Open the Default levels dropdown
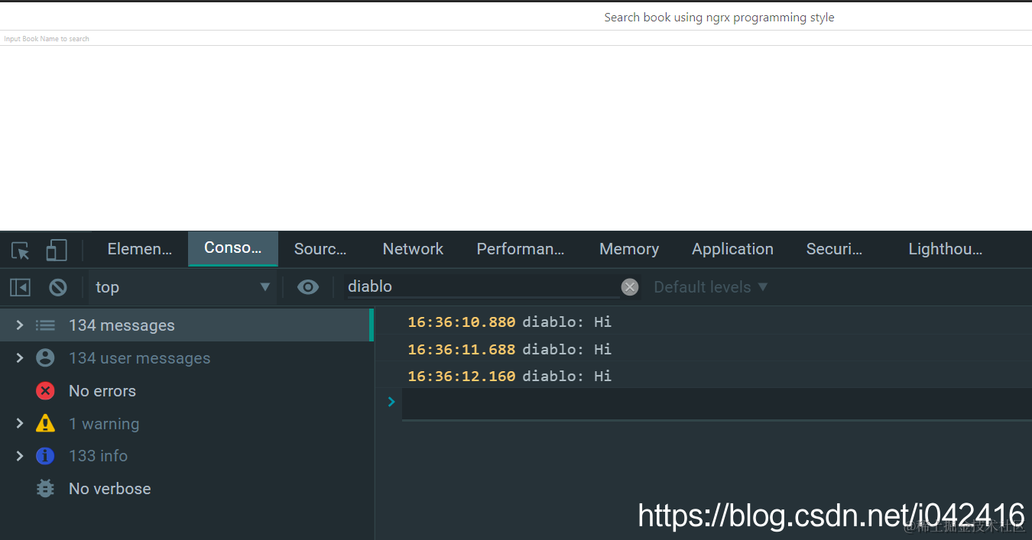1032x540 pixels. (x=710, y=287)
